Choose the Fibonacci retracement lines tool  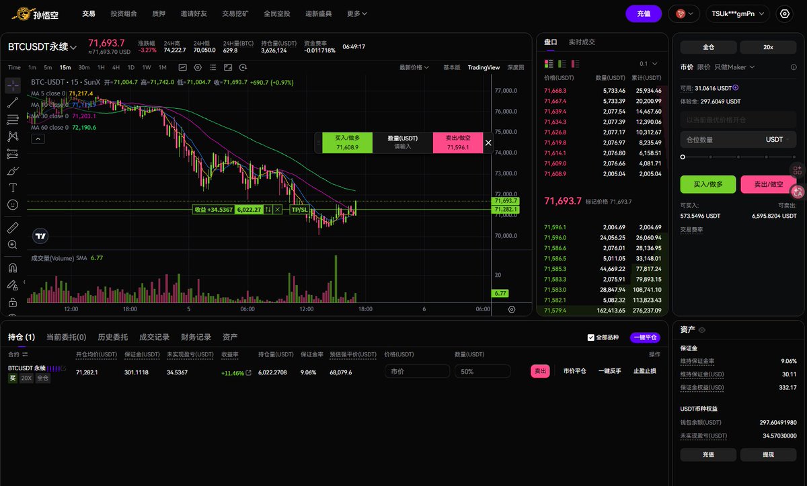coord(13,120)
